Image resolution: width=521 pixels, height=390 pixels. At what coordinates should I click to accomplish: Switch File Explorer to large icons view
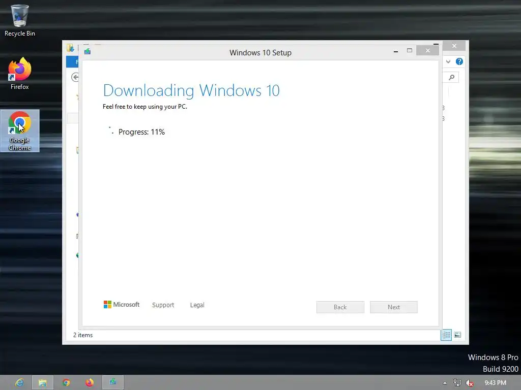click(x=457, y=335)
